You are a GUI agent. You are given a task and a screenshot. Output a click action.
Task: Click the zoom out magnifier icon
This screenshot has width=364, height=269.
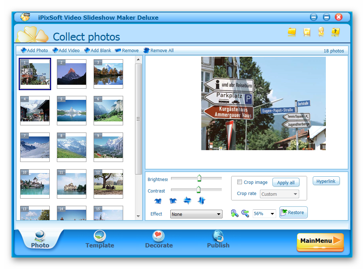[245, 213]
